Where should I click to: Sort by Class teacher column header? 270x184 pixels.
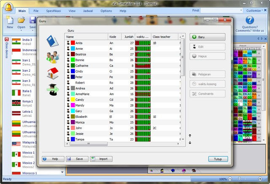[x=165, y=37]
